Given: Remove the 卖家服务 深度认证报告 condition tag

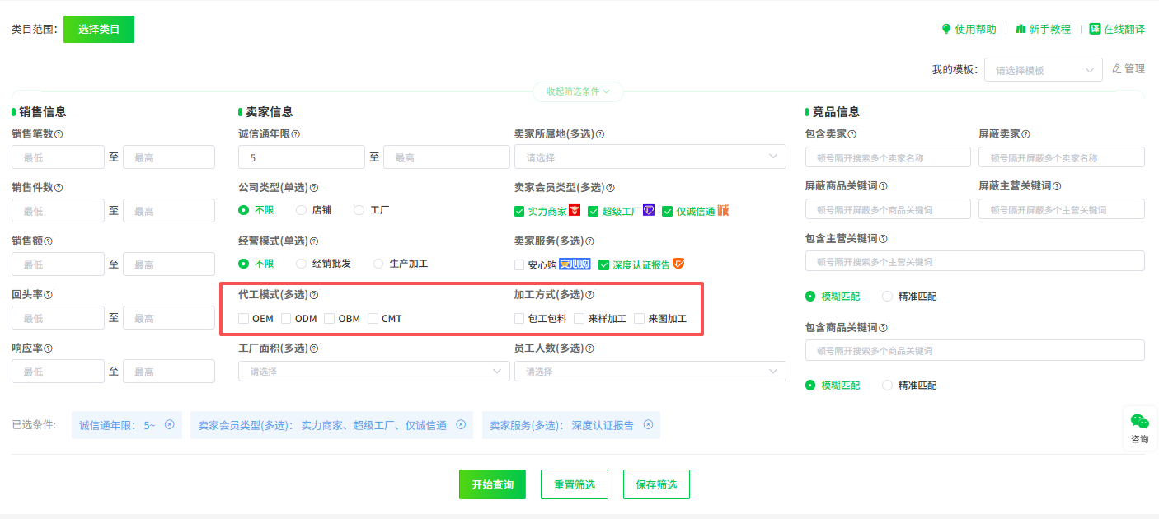Looking at the screenshot, I should 648,425.
